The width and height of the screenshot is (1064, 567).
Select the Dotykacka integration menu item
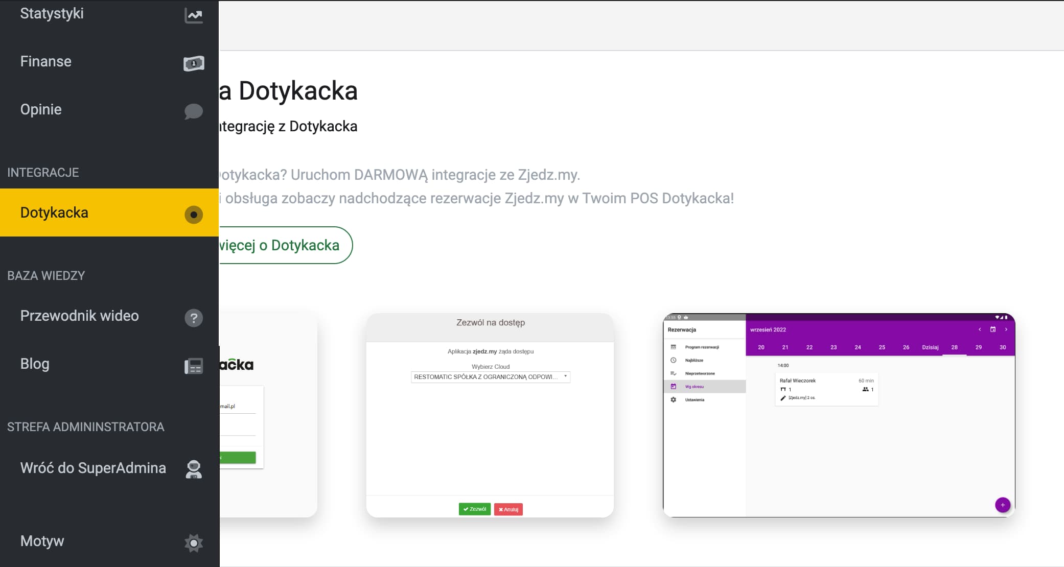click(109, 212)
